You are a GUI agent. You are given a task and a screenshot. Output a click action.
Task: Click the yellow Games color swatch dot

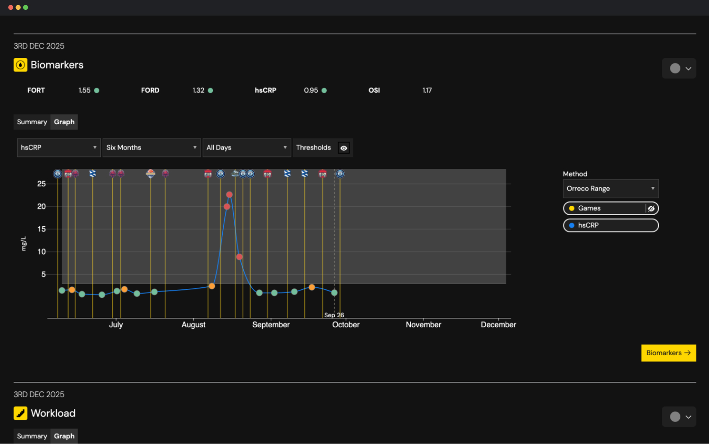tap(571, 208)
